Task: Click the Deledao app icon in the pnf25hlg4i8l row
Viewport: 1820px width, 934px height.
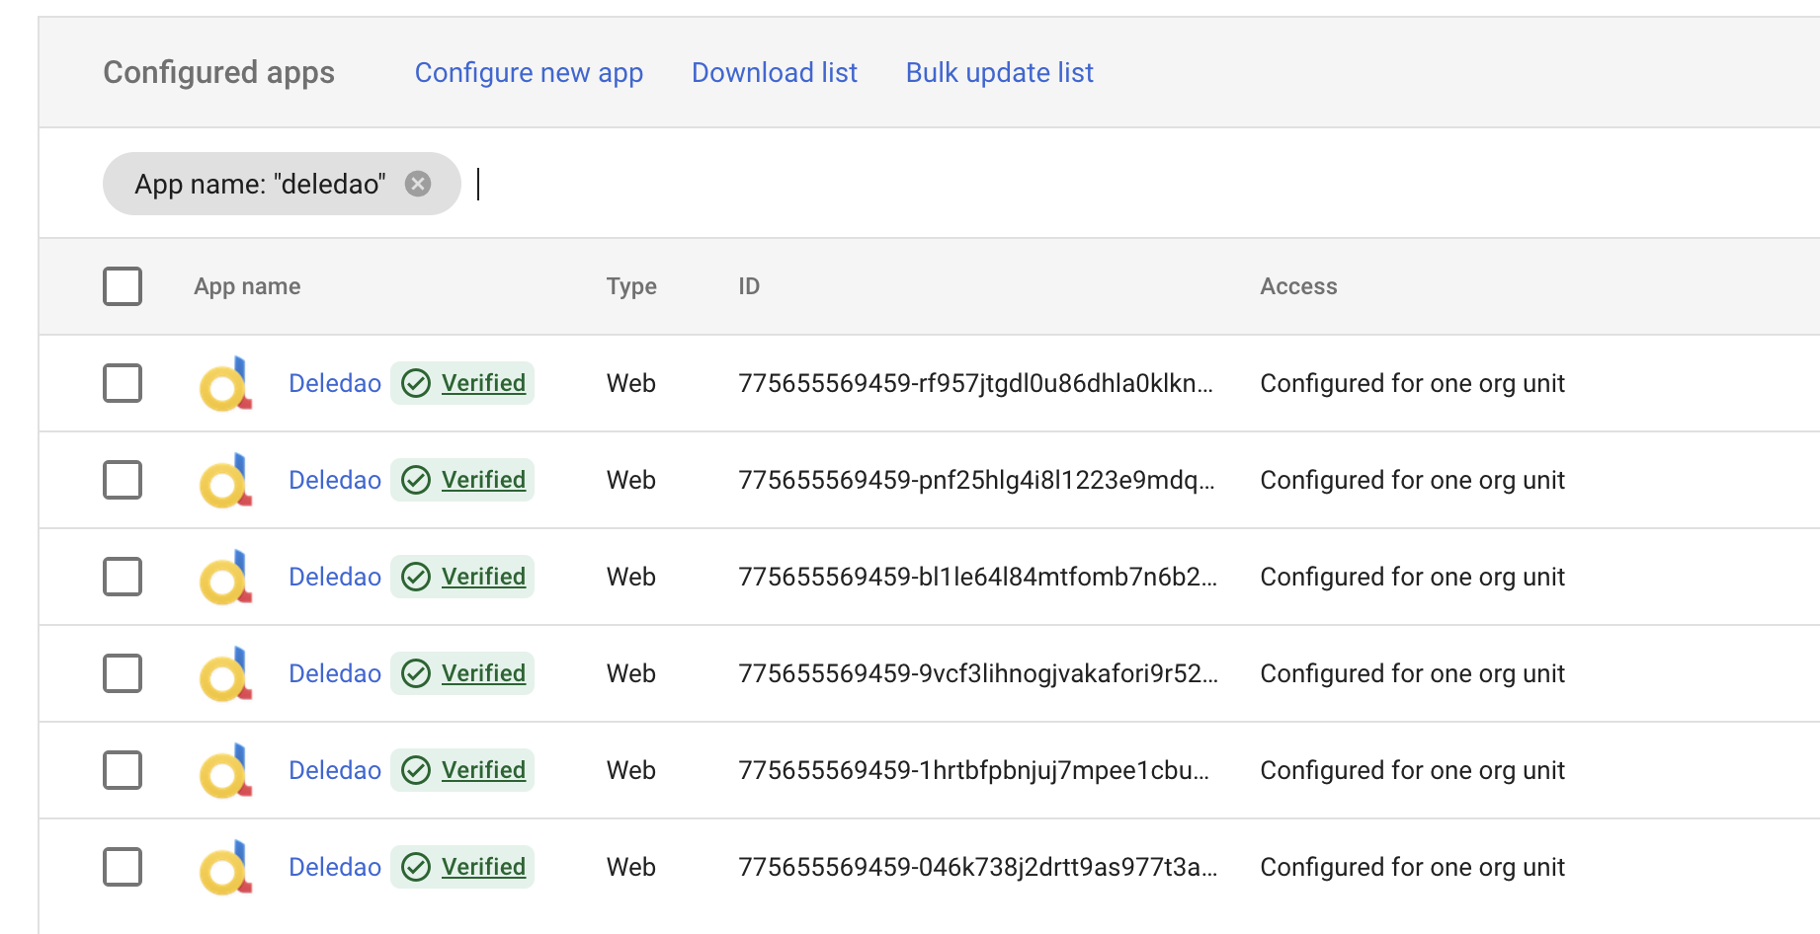Action: coord(226,480)
